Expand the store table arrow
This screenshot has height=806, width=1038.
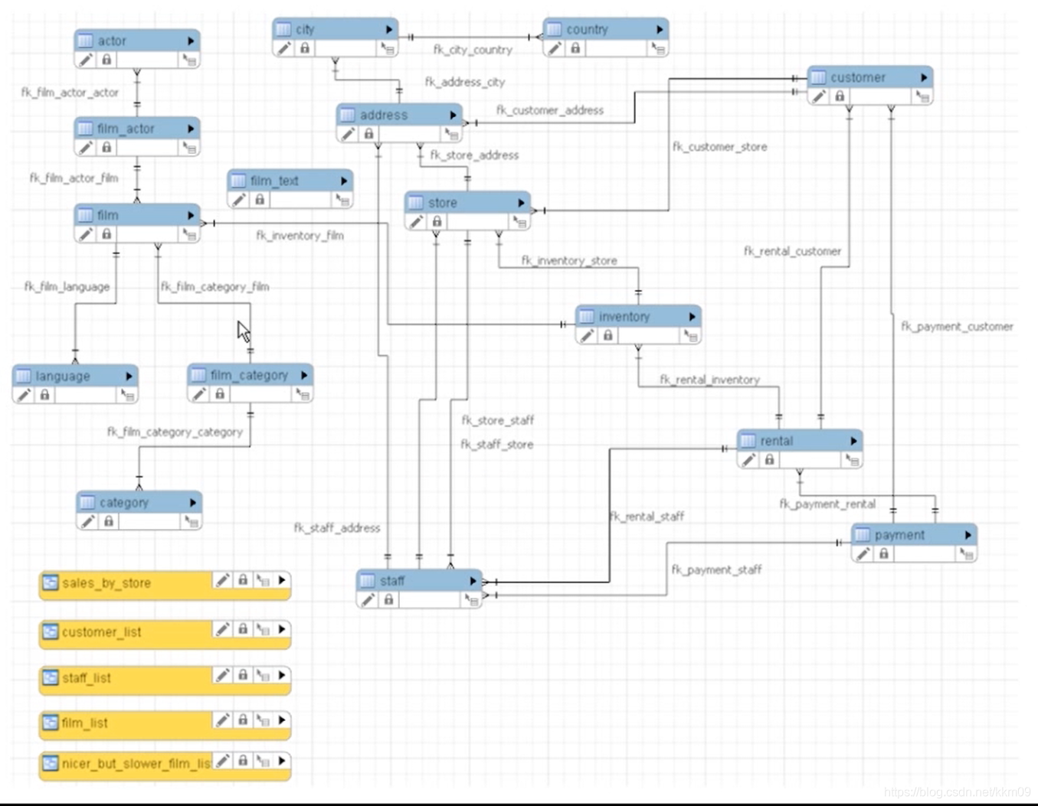pyautogui.click(x=521, y=203)
